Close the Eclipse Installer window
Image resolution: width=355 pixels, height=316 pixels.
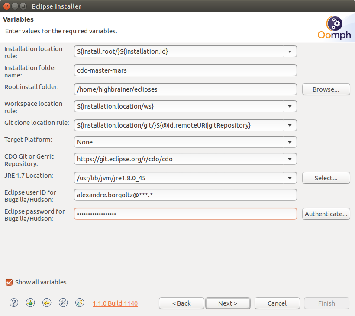[x=6, y=6]
